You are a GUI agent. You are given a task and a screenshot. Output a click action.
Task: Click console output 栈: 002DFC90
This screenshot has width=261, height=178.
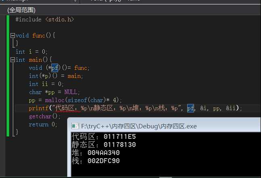coord(96,161)
